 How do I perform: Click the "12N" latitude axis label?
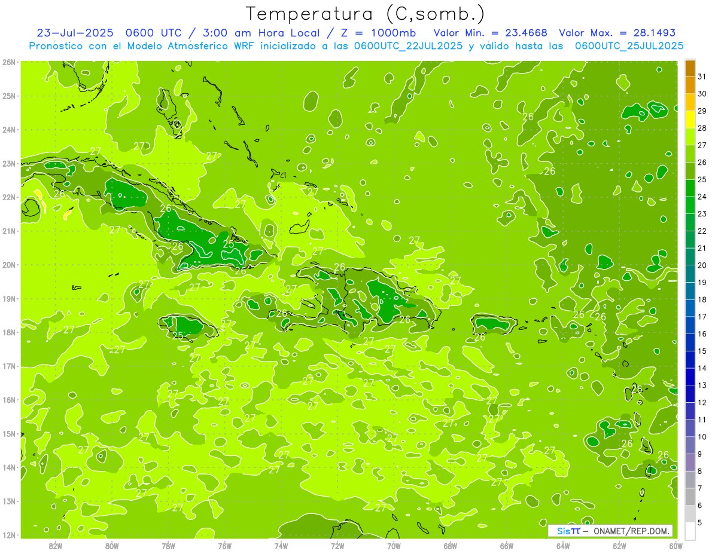(x=8, y=535)
